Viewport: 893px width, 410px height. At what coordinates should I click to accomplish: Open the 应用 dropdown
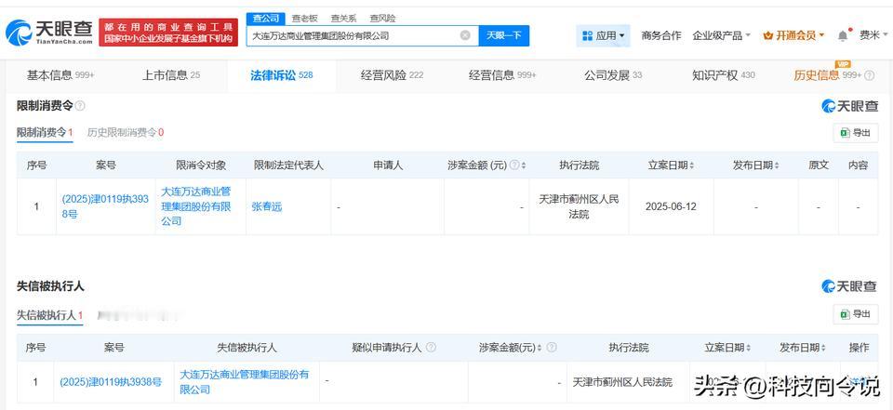point(603,36)
